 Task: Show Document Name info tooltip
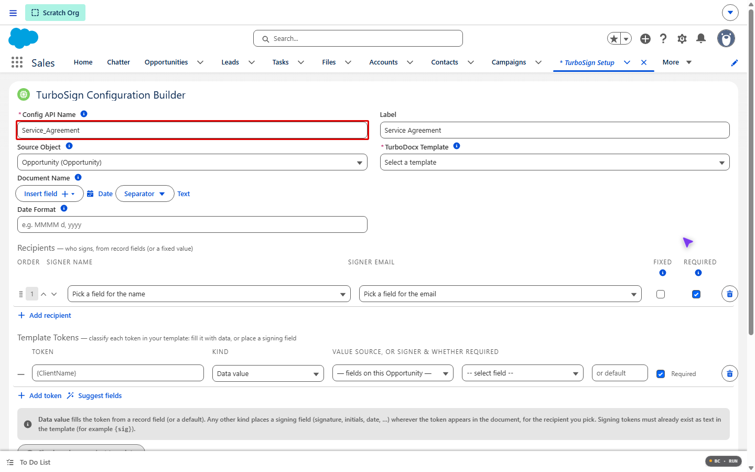[78, 177]
